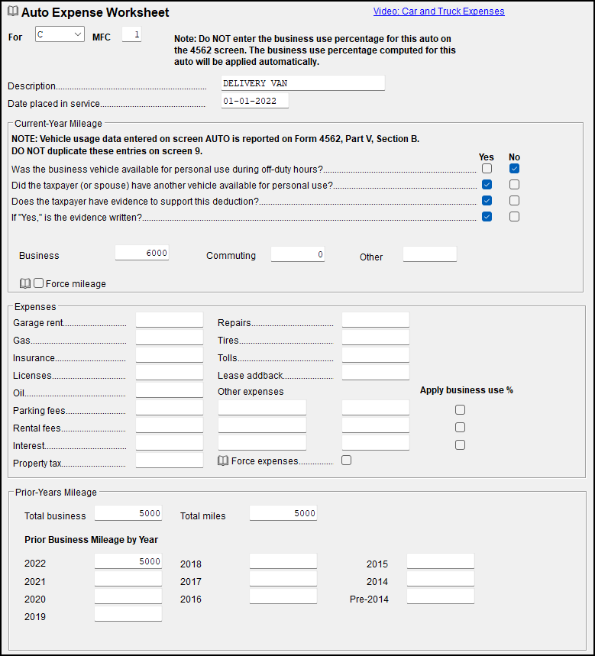Open the Video: Car and Truck Expenses link
The image size is (595, 656).
pos(438,11)
